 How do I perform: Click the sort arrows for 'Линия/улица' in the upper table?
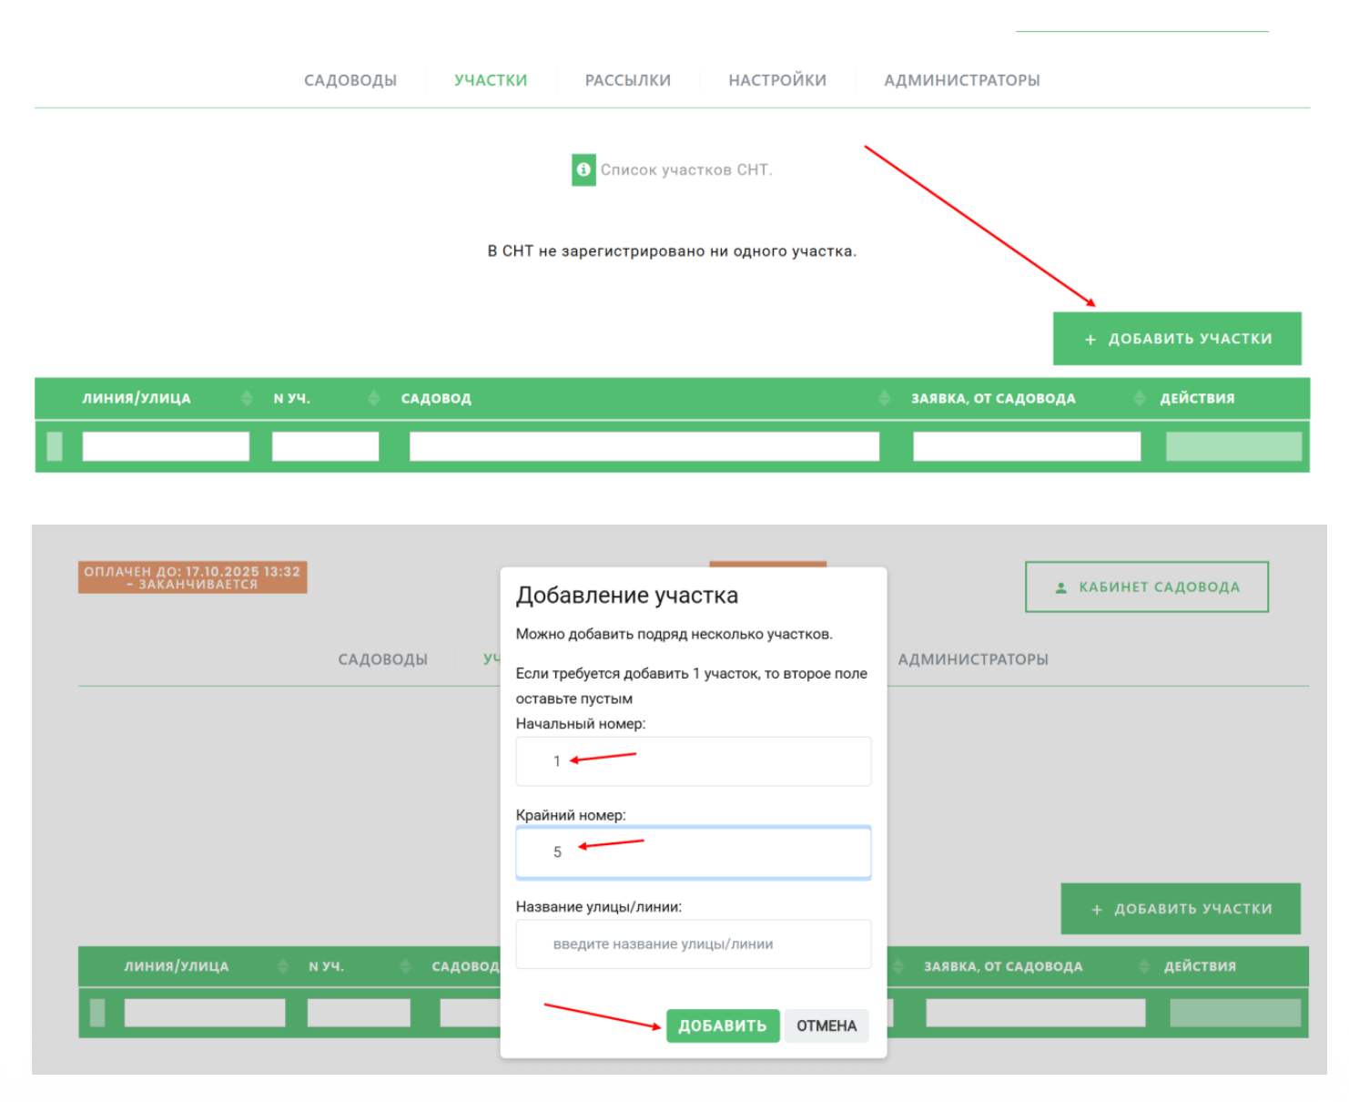[x=246, y=398]
